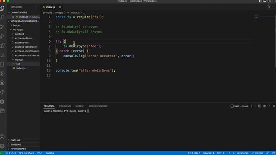
Task: Open editor more actions ellipsis
Action: (273, 7)
